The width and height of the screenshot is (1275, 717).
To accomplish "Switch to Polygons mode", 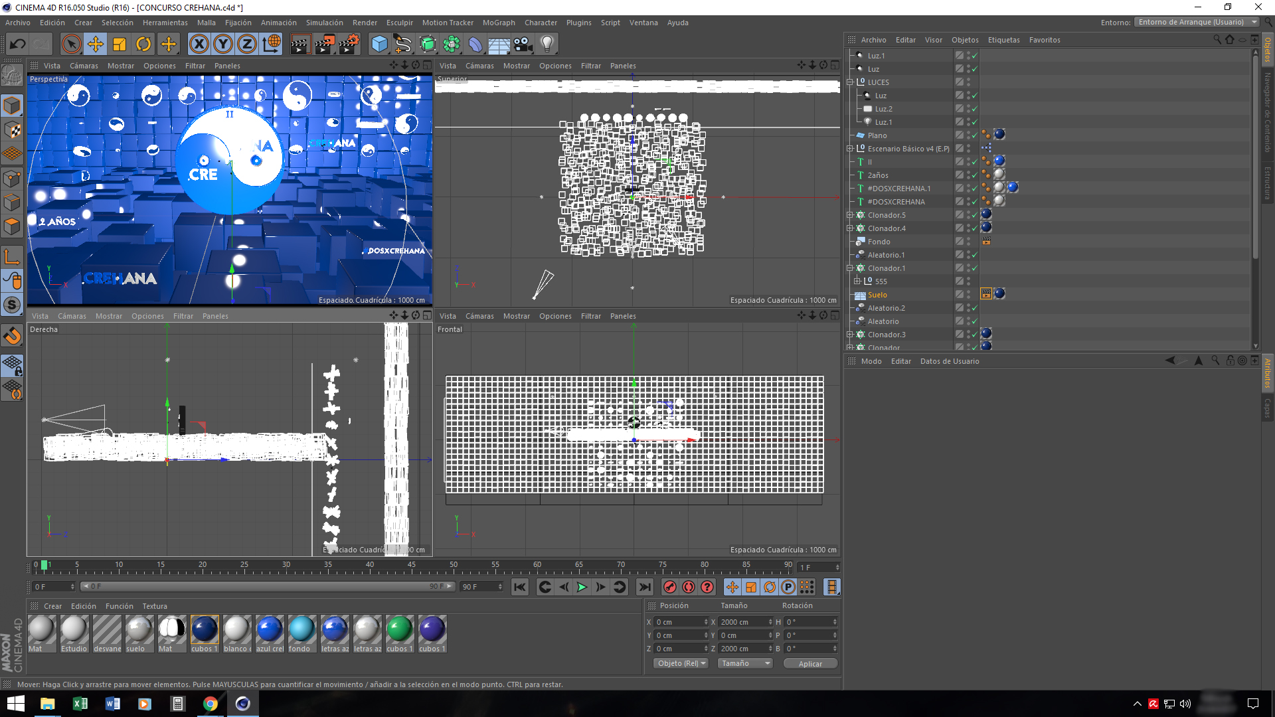I will (12, 226).
